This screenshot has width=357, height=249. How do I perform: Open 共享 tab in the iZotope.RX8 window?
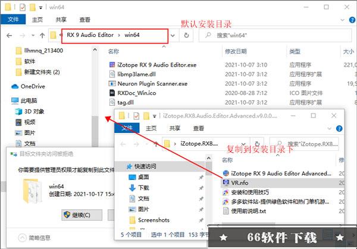click(x=174, y=128)
